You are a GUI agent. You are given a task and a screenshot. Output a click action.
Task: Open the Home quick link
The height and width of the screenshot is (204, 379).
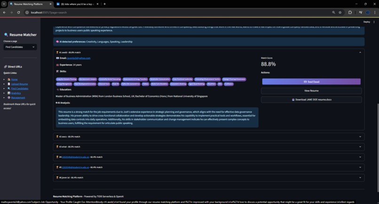click(14, 80)
